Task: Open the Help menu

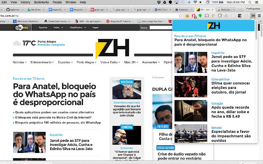Action: tap(83, 2)
